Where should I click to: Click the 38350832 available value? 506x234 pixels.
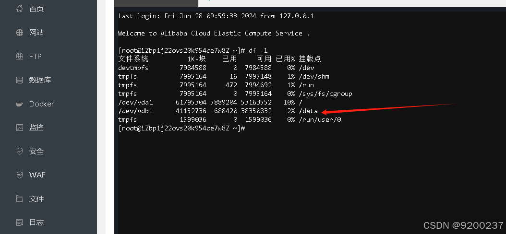[x=256, y=111]
